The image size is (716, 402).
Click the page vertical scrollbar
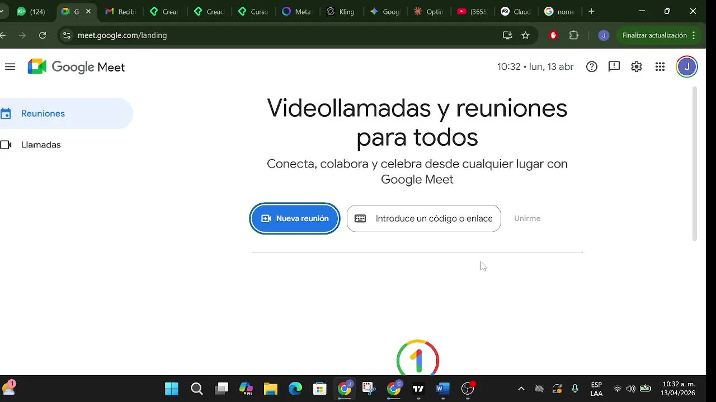[x=695, y=164]
